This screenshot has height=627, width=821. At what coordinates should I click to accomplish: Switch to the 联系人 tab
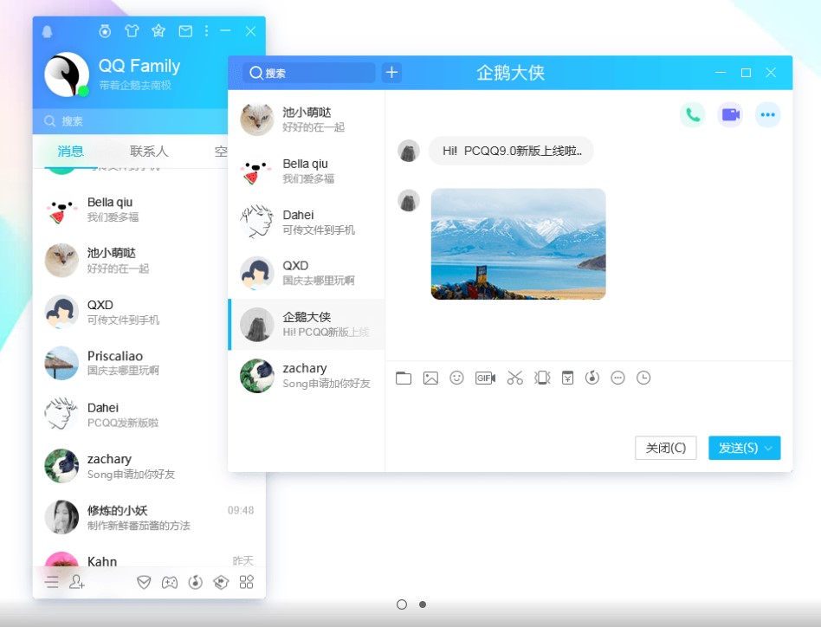[x=149, y=152]
